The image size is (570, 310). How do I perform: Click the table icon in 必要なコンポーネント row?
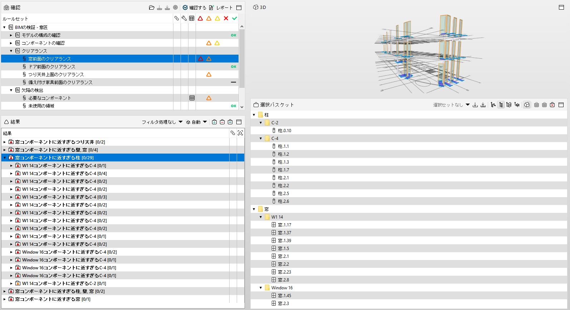pyautogui.click(x=192, y=98)
